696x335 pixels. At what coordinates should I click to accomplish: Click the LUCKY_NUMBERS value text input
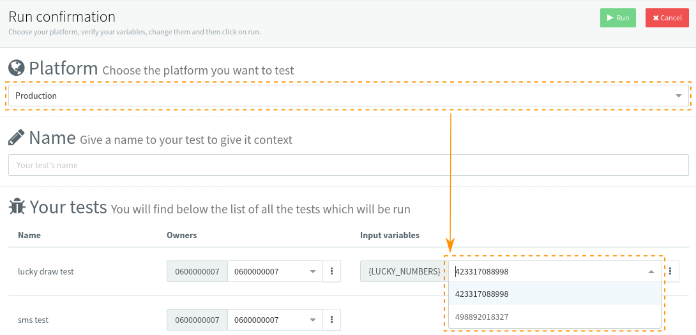[543, 271]
